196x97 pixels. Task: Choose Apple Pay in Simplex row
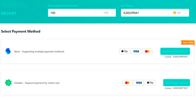click(x=150, y=83)
